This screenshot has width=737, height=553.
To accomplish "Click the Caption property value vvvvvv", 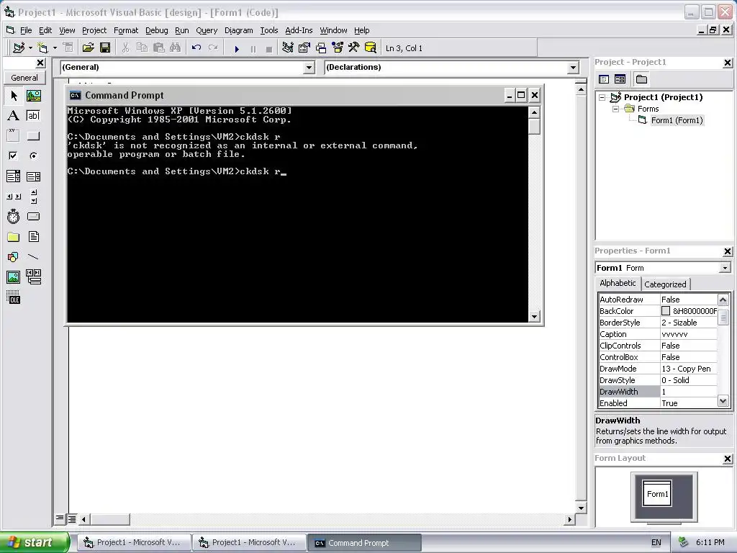I will 689,334.
